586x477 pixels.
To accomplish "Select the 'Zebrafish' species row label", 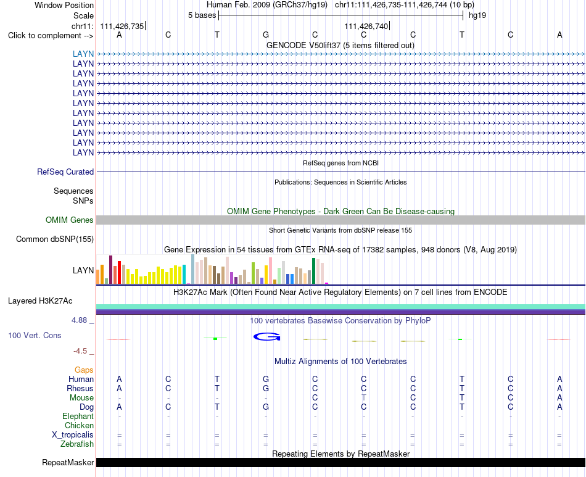I will pyautogui.click(x=77, y=444).
